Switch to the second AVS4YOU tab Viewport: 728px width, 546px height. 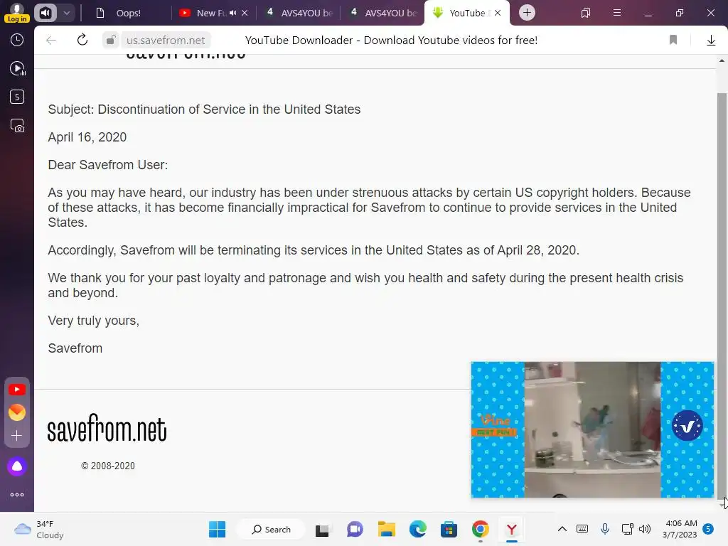pos(383,13)
